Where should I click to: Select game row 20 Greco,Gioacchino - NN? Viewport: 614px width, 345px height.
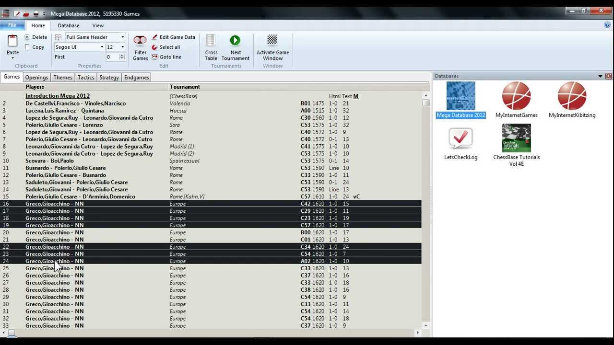(211, 232)
